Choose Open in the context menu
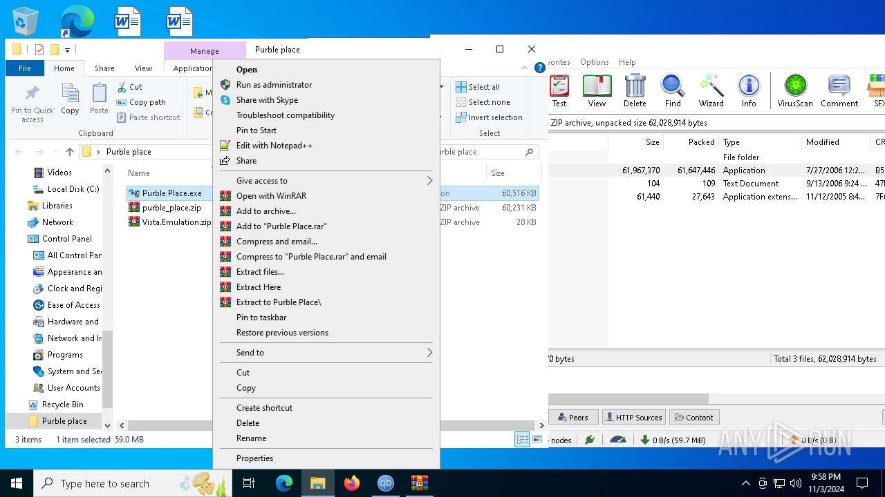Viewport: 885px width, 497px height. click(326, 70)
